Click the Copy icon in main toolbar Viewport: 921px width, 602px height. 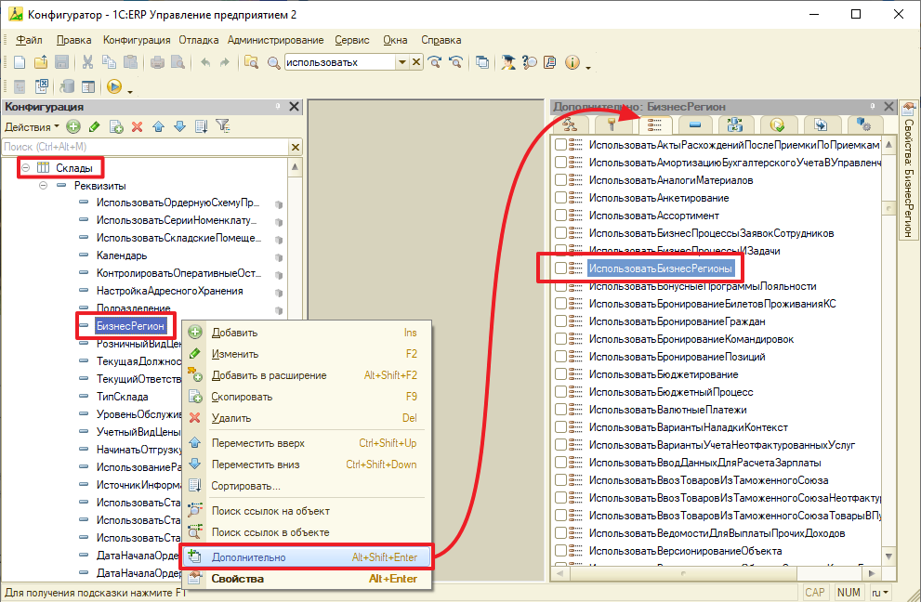[109, 62]
